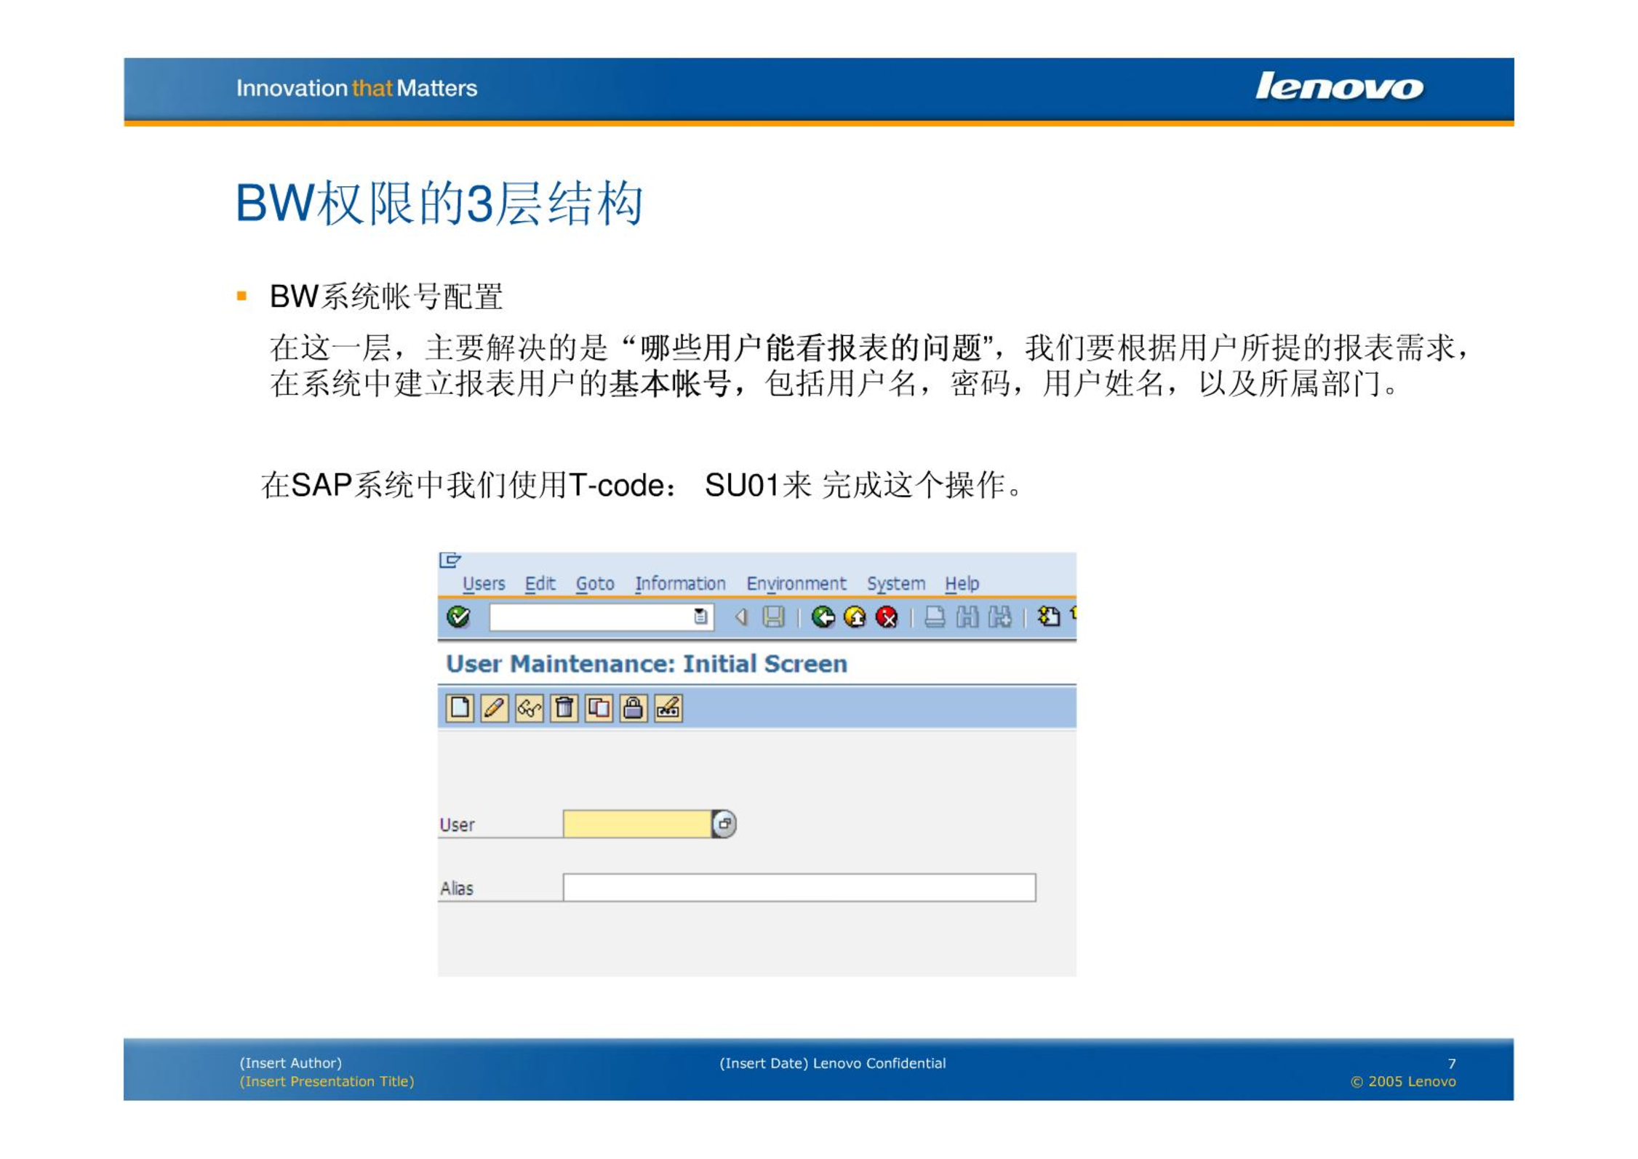Screen dimensions: 1638x1159
Task: Click the 'User' field label
Action: (457, 825)
